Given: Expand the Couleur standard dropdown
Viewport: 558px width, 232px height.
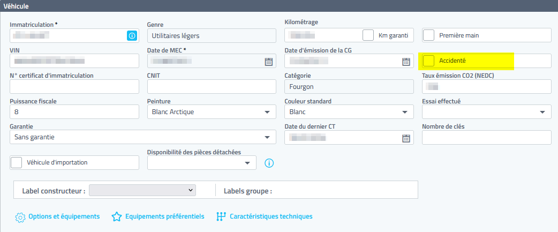Looking at the screenshot, I should (x=349, y=112).
